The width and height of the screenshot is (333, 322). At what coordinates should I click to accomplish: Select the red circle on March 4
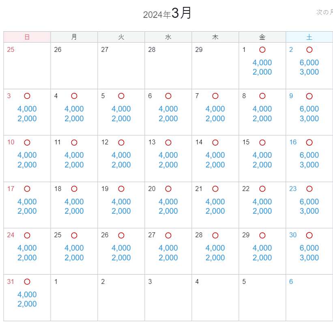74,96
